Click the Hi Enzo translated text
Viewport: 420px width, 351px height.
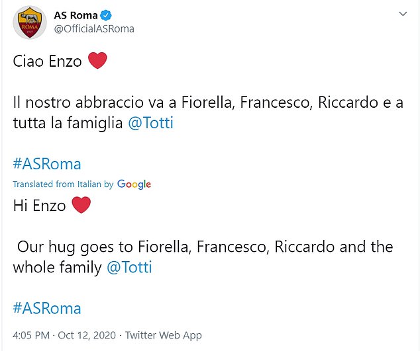[39, 206]
